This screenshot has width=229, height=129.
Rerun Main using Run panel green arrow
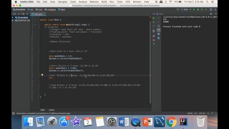[x=154, y=18]
